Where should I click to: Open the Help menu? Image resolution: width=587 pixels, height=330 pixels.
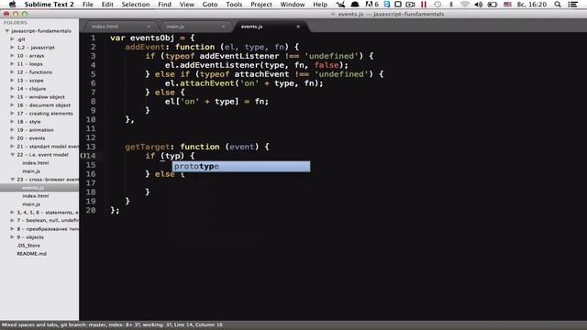click(x=320, y=5)
